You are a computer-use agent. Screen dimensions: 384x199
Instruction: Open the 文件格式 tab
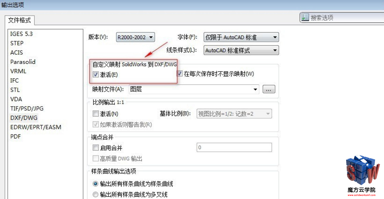pyautogui.click(x=20, y=20)
